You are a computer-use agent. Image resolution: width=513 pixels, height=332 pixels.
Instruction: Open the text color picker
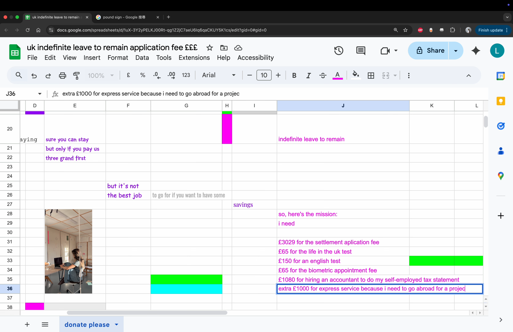[337, 75]
